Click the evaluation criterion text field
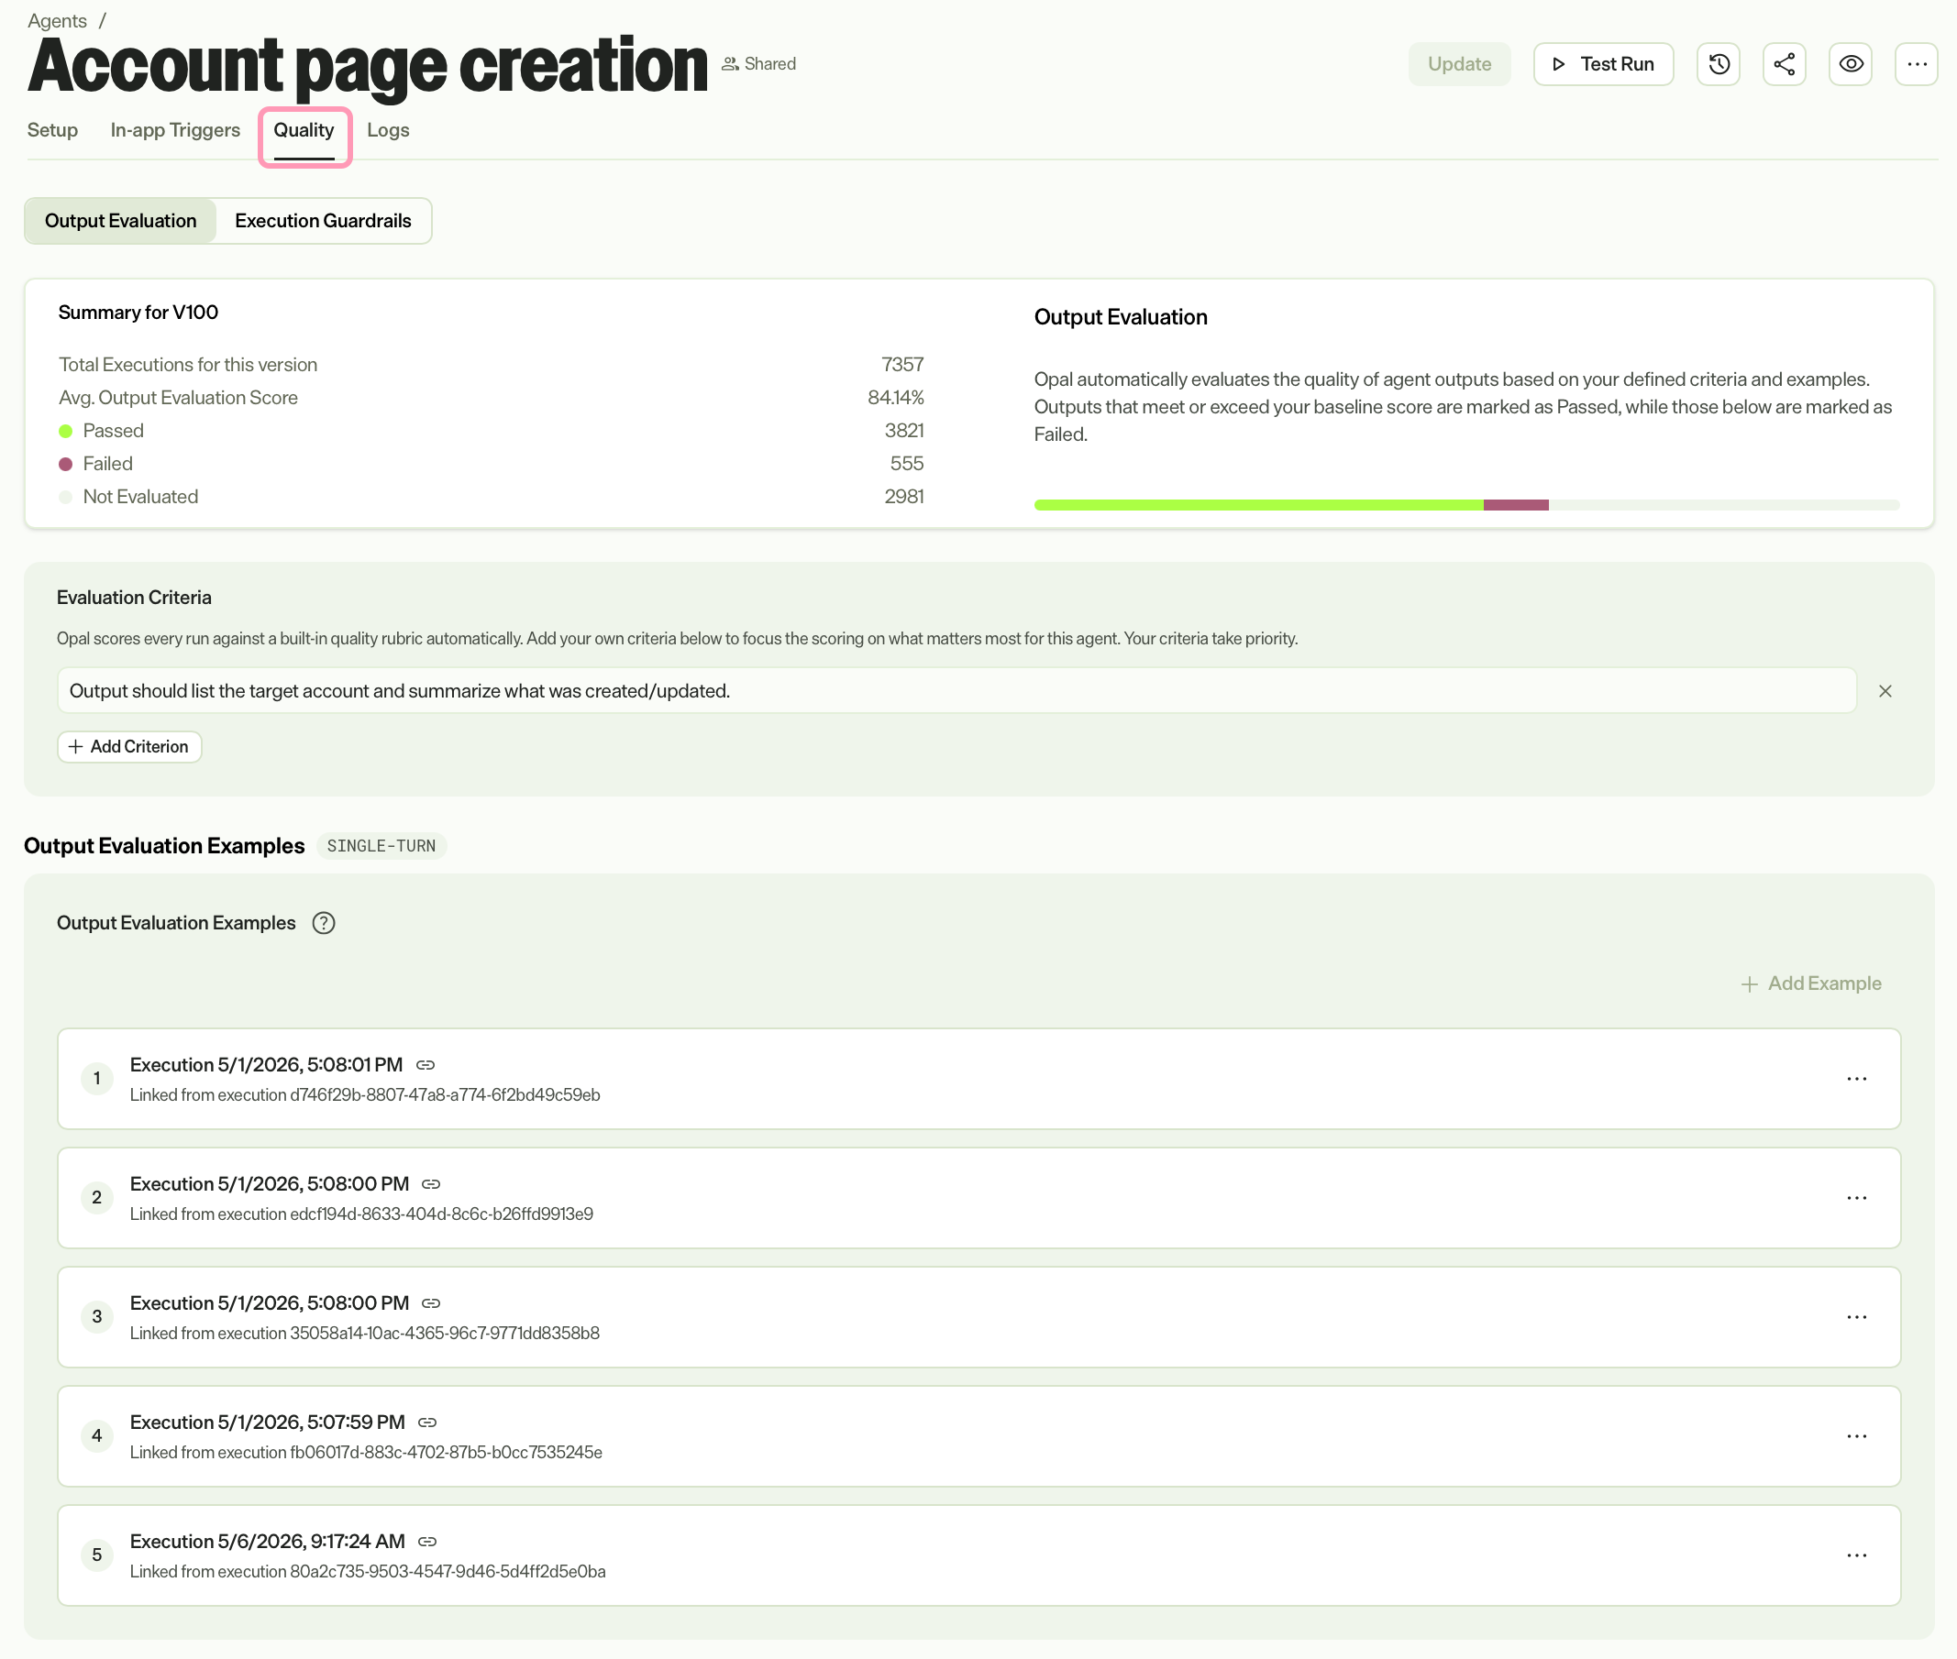The width and height of the screenshot is (1957, 1659). pos(956,691)
